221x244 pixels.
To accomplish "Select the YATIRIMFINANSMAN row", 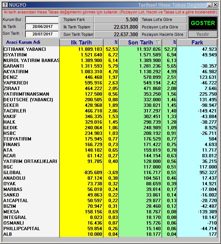I will [x=110, y=94].
